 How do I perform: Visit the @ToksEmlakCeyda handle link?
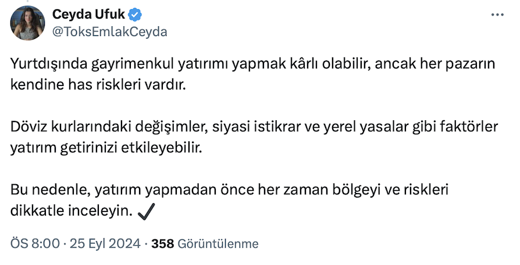[110, 32]
